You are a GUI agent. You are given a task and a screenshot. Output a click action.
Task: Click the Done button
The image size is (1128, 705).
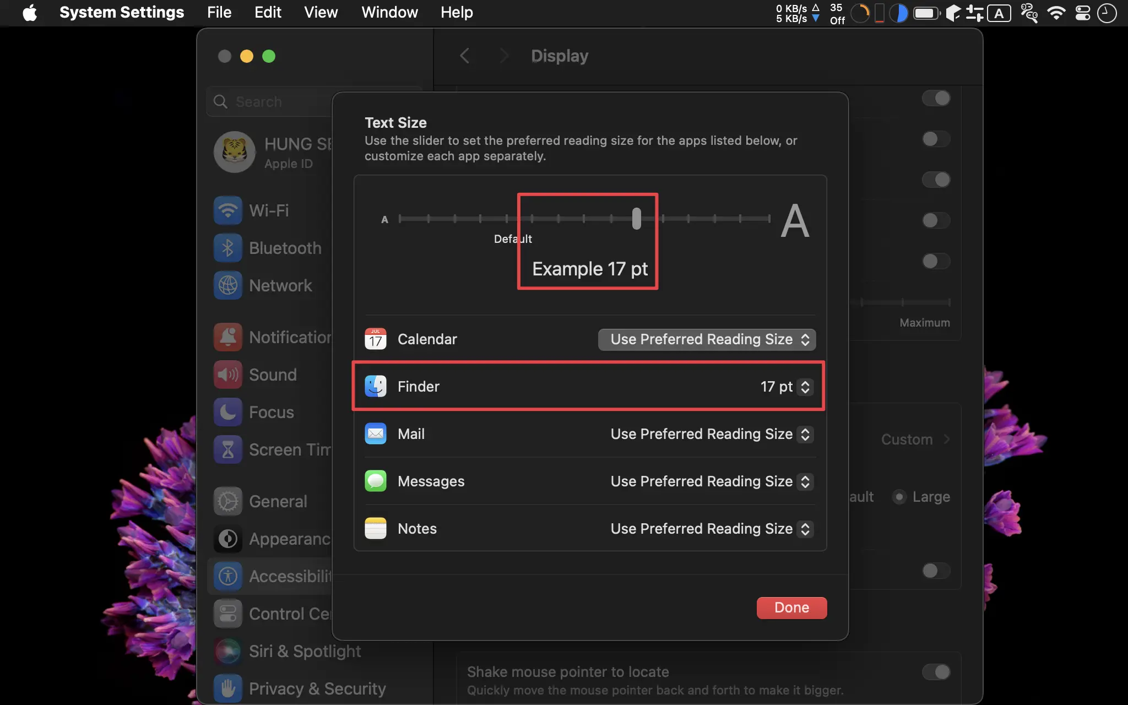coord(791,608)
